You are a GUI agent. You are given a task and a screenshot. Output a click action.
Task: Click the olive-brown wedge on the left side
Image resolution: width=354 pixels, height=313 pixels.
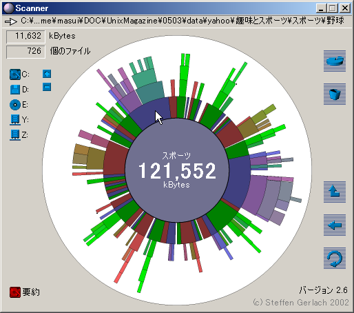pyautogui.click(x=95, y=159)
